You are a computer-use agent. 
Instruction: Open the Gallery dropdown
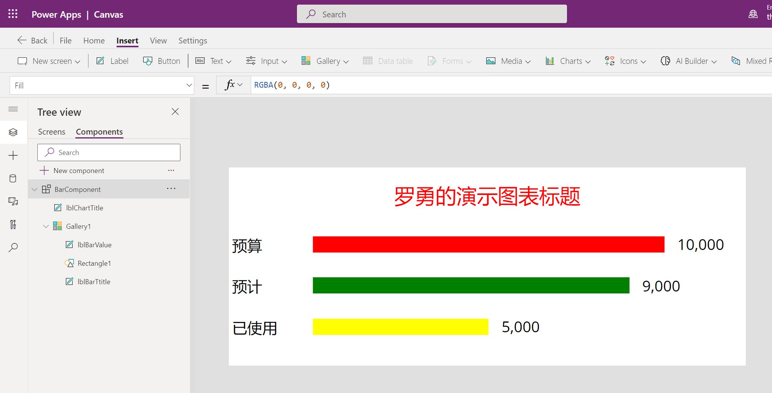(325, 61)
